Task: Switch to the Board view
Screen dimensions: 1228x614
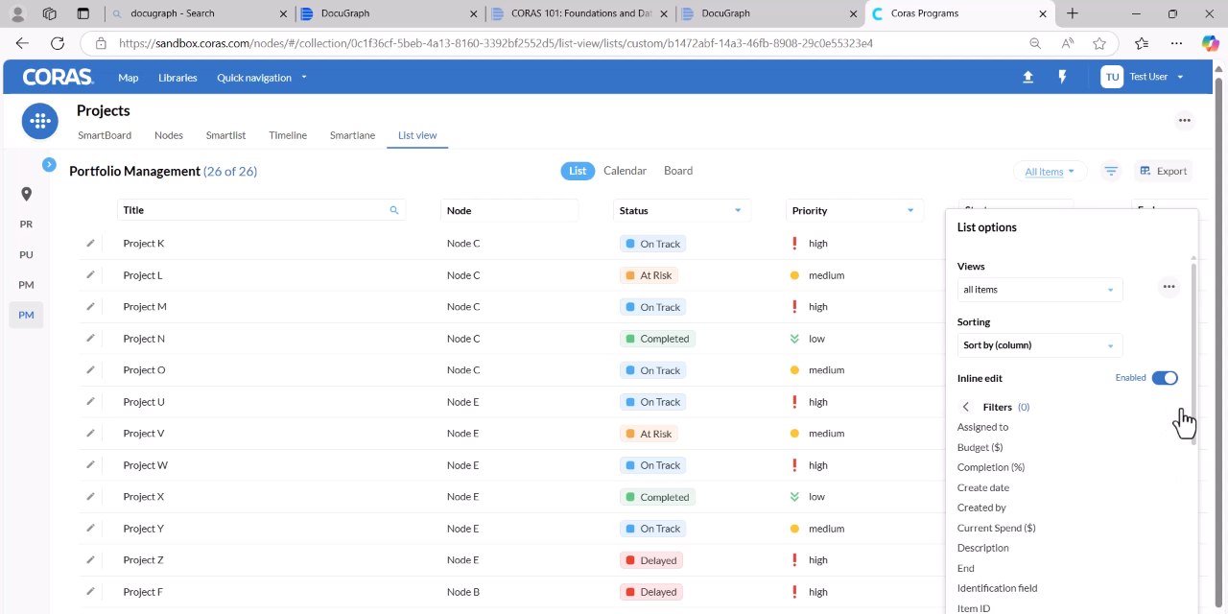Action: 678,171
